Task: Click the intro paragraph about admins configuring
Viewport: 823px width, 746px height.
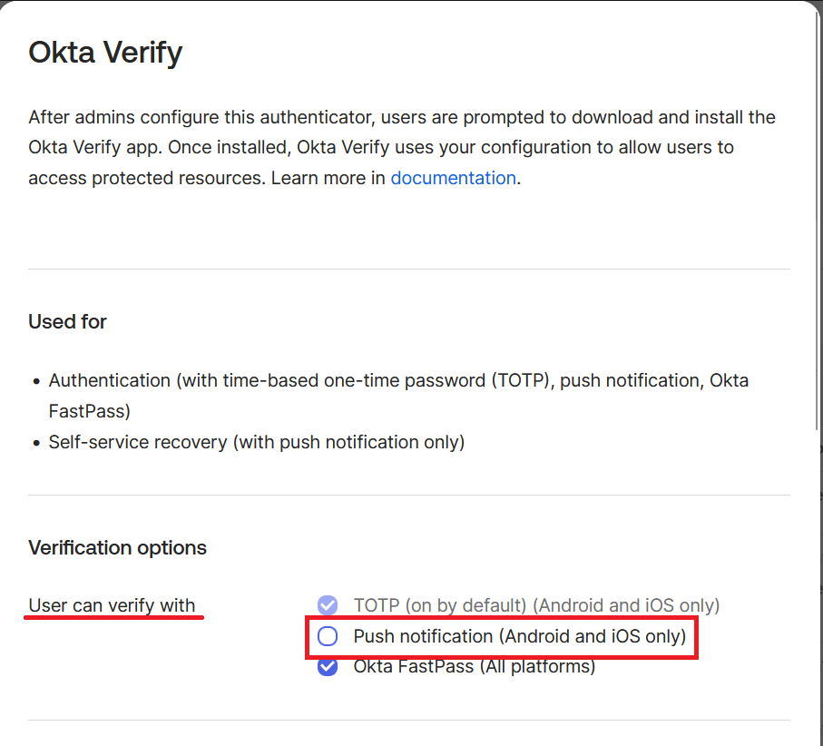Action: (401, 147)
